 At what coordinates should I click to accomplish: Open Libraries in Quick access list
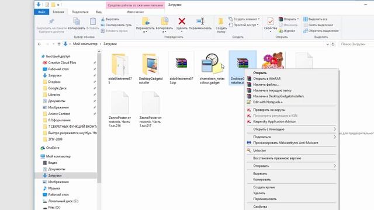54,94
